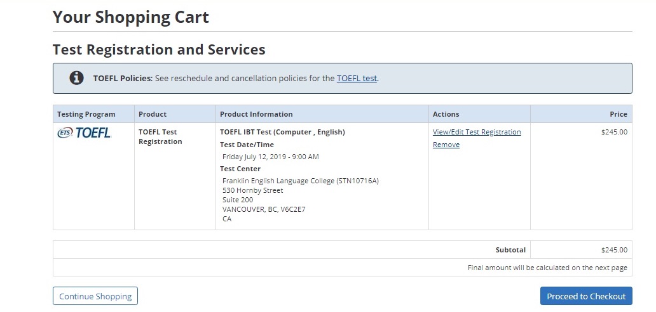
Task: Remove the TOEFL registration from cart
Action: click(446, 145)
